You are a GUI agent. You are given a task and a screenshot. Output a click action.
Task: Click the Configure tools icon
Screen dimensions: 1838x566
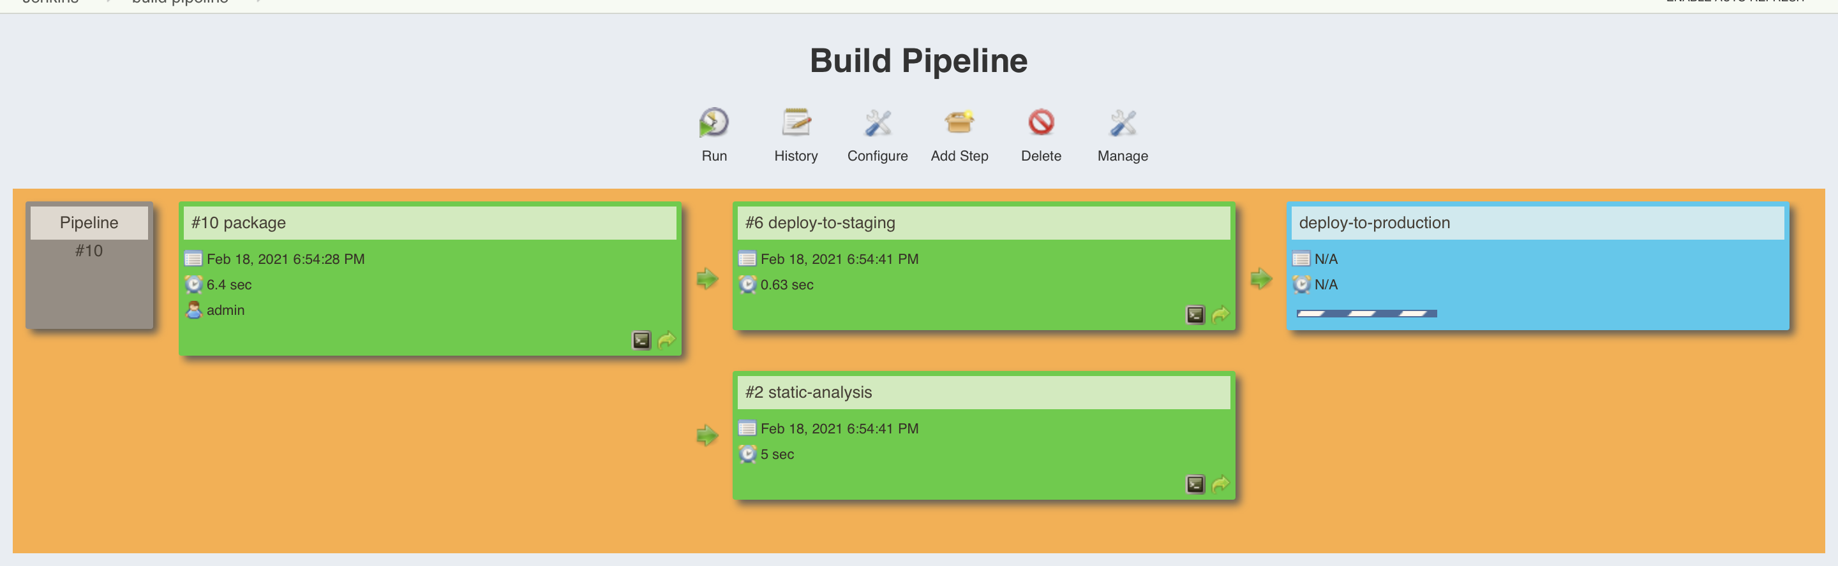click(877, 122)
